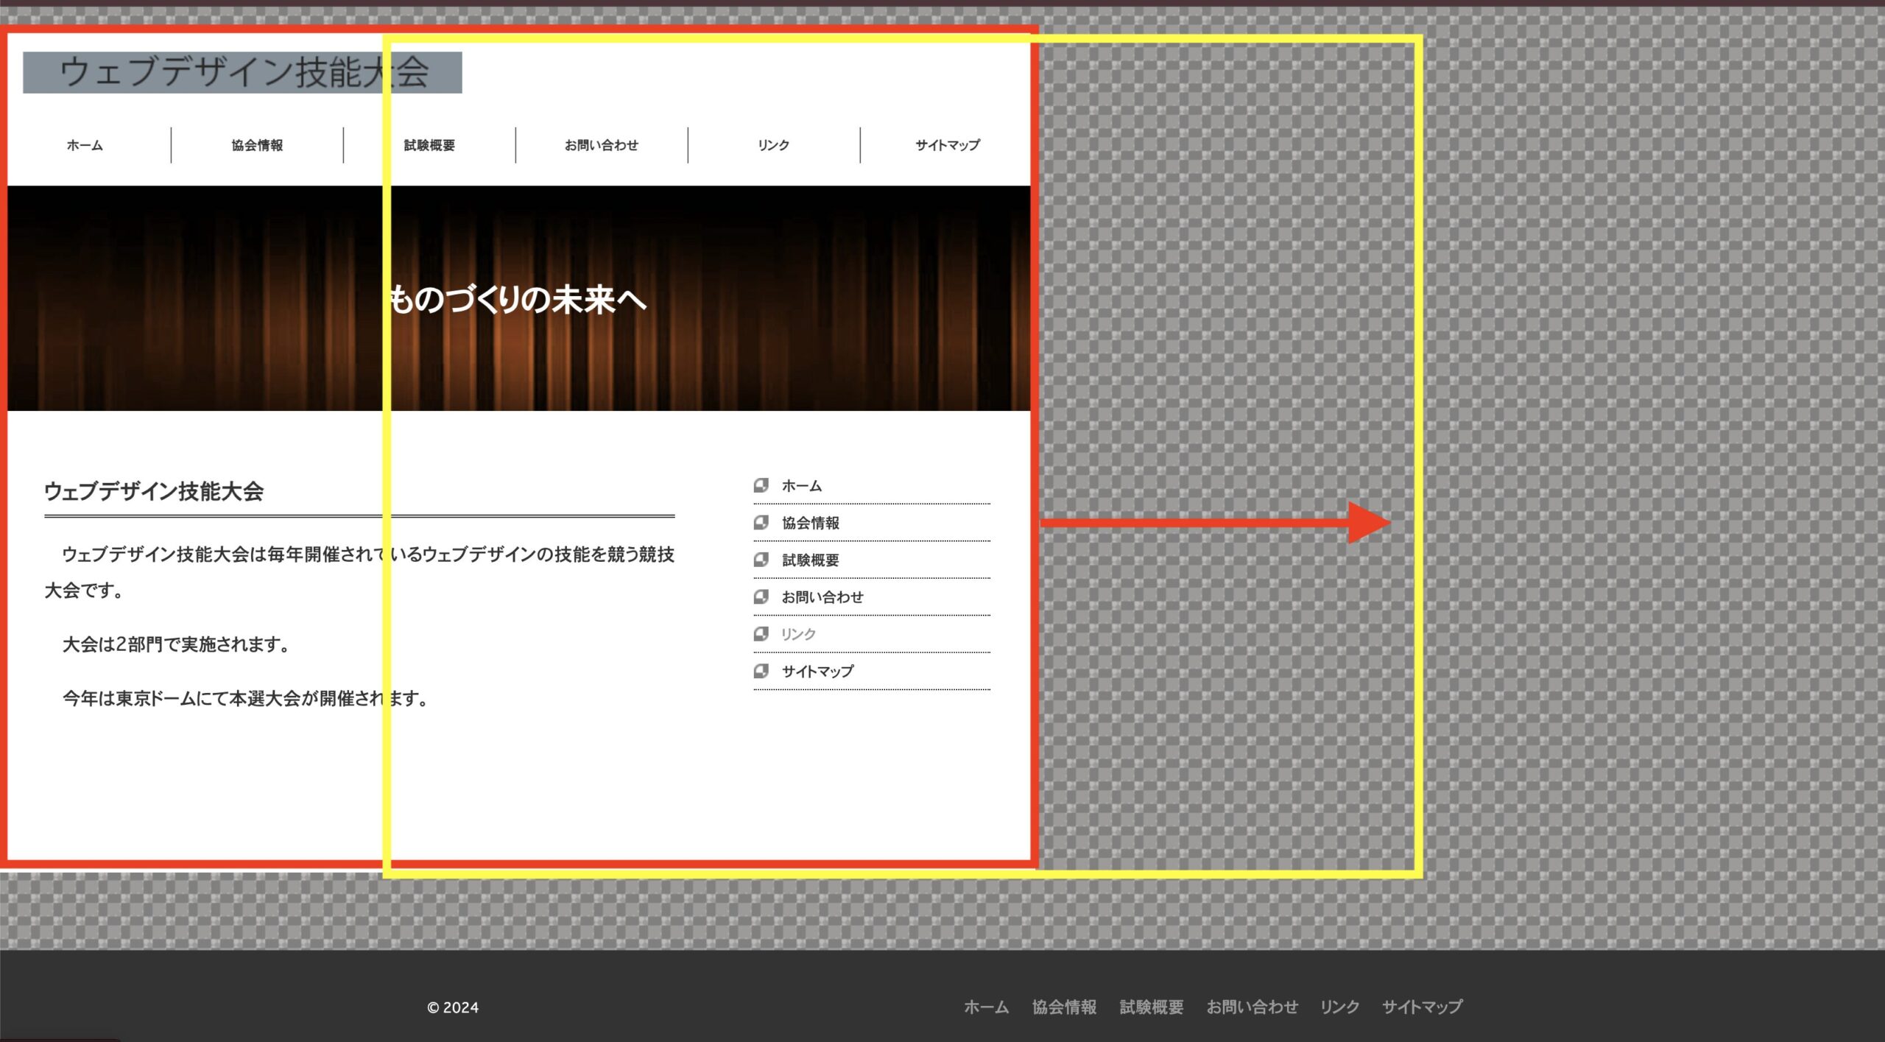
Task: Open サイトマップ in the top navigation bar
Action: 948,145
